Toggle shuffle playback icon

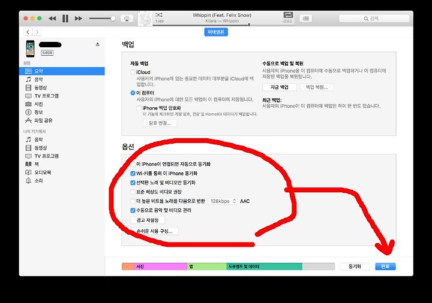click(158, 15)
